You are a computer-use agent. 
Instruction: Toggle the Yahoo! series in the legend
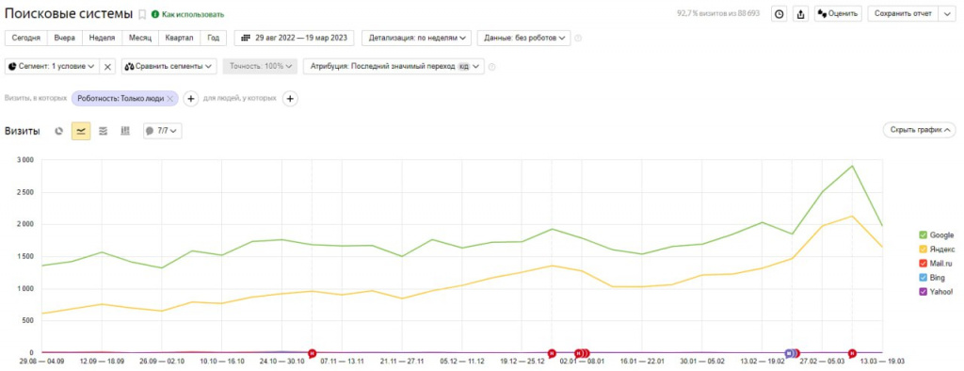click(x=935, y=292)
